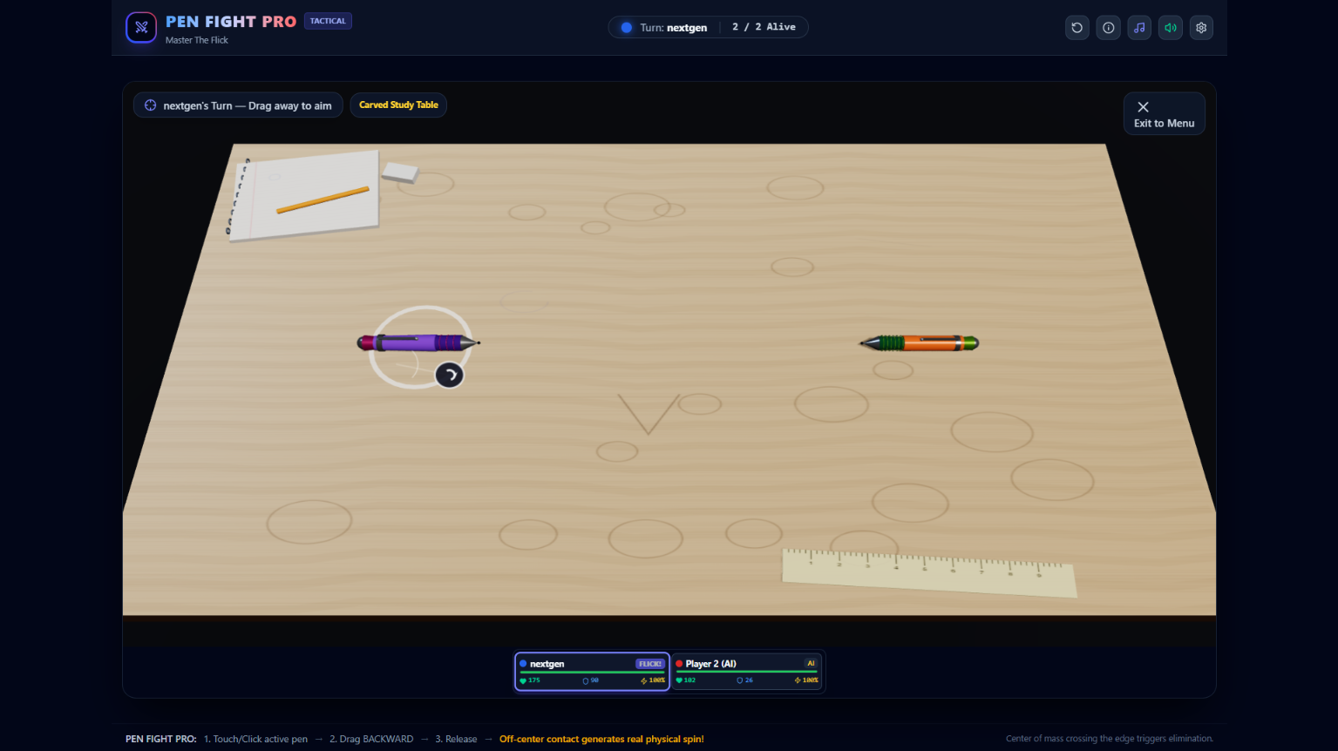Click the 'Drag BACKWARD' instruction step

(x=371, y=740)
